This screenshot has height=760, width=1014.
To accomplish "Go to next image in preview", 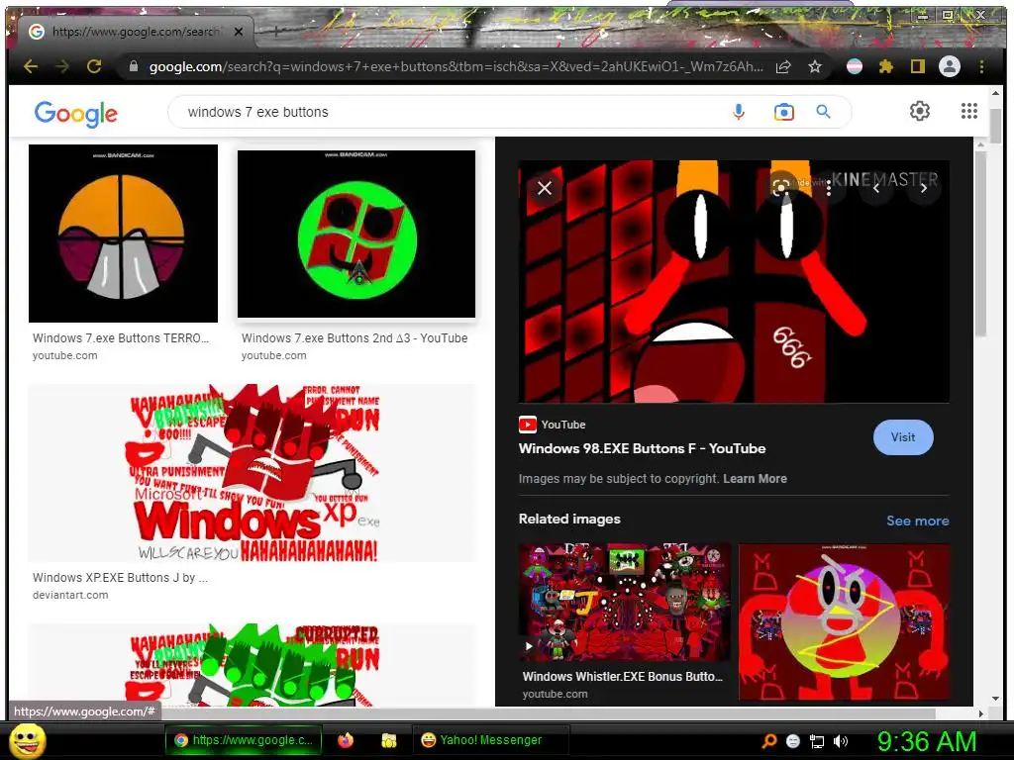I will 924,188.
